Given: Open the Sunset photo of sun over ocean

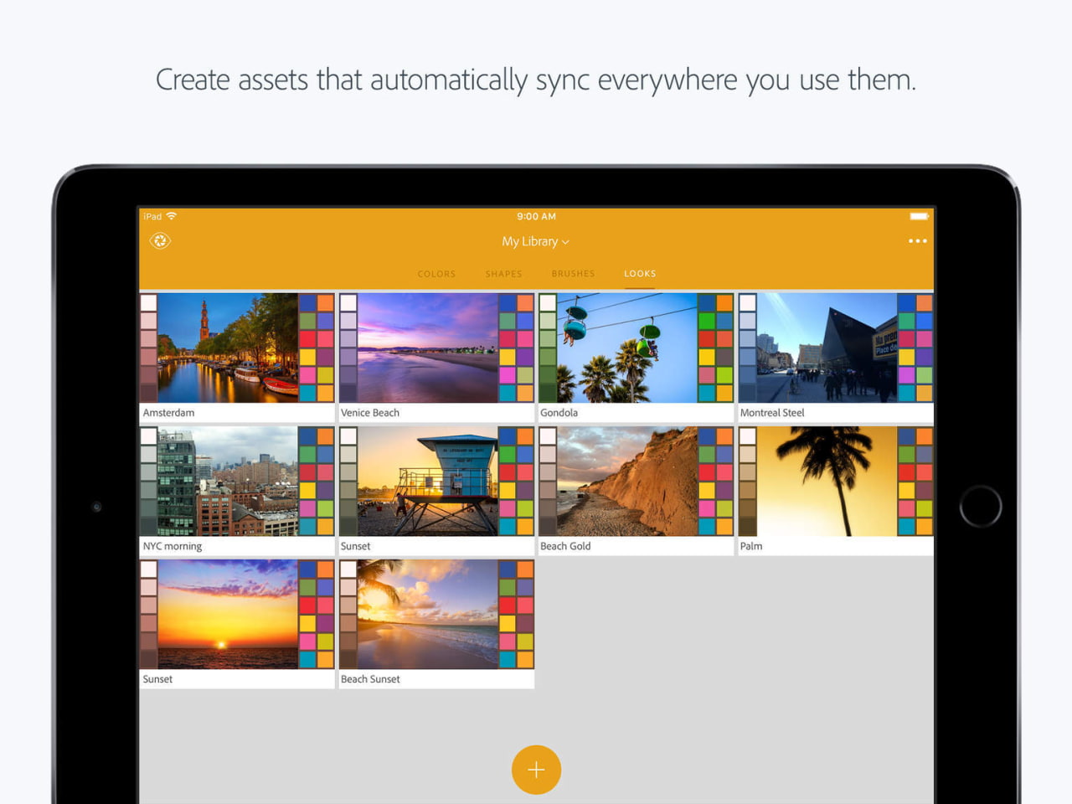Looking at the screenshot, I should 228,615.
